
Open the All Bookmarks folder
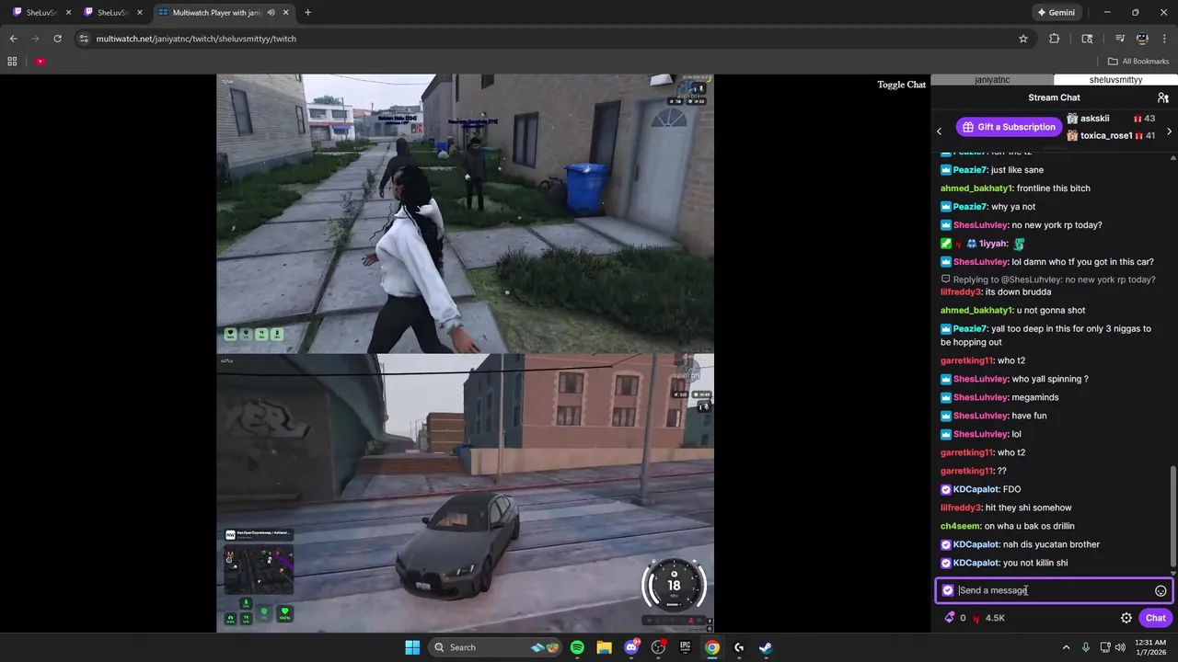[x=1138, y=62]
